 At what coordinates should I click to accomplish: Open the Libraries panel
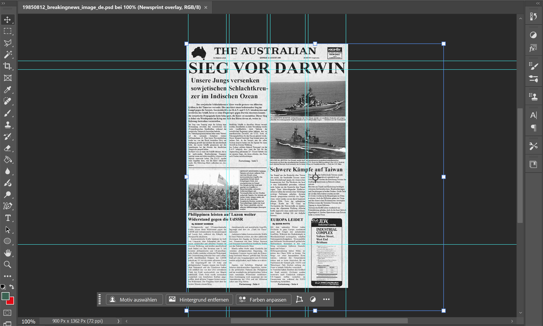(x=533, y=164)
